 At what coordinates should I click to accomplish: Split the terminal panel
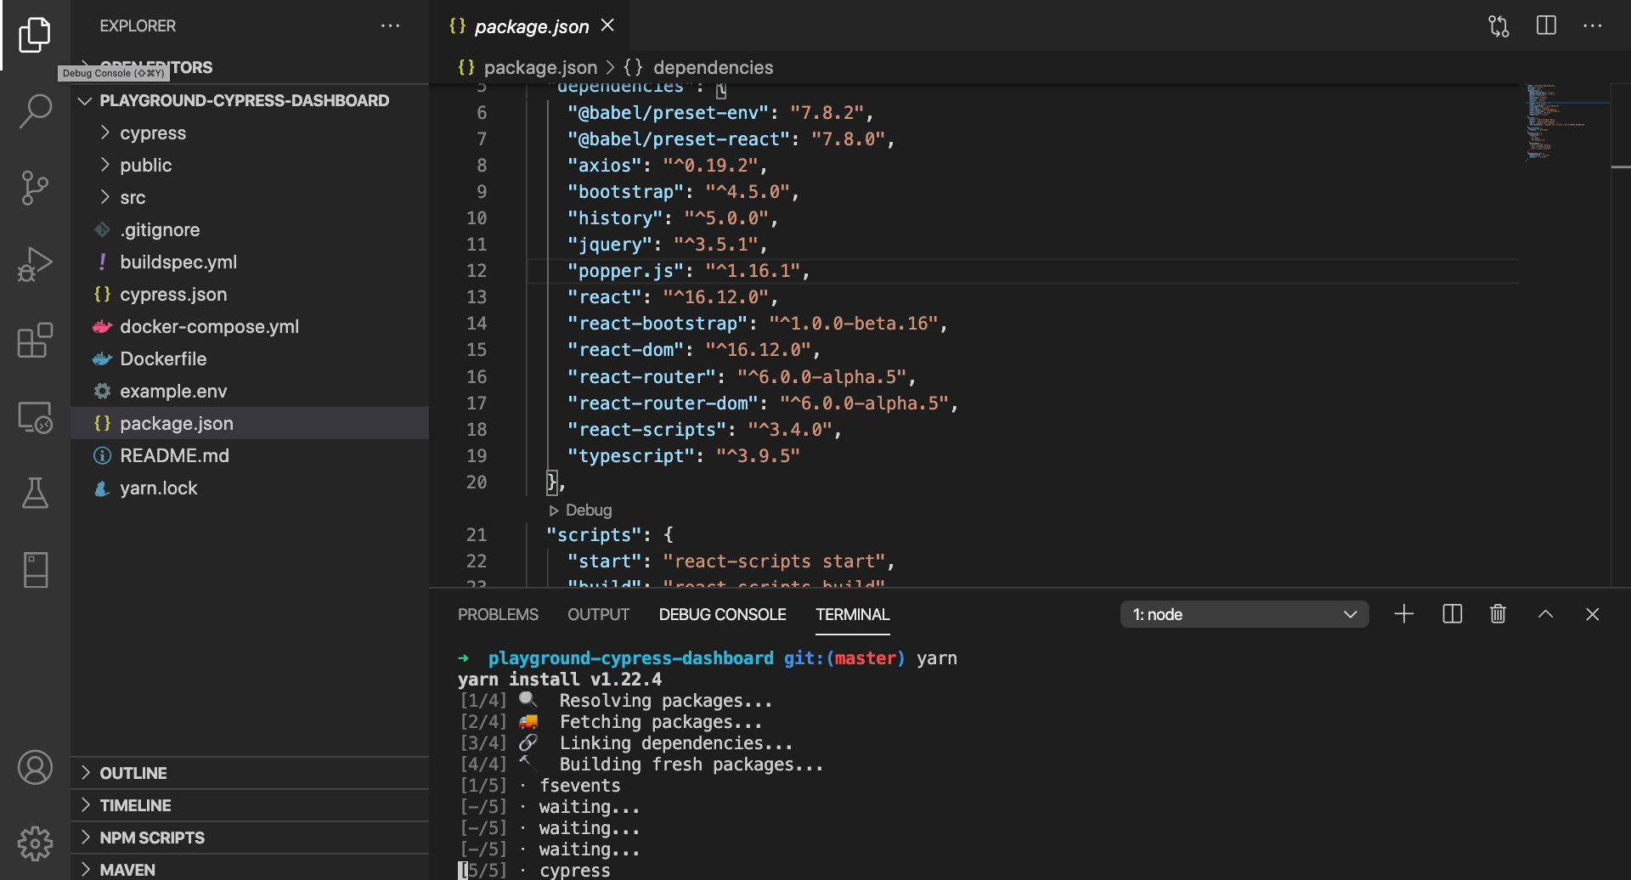1452,614
